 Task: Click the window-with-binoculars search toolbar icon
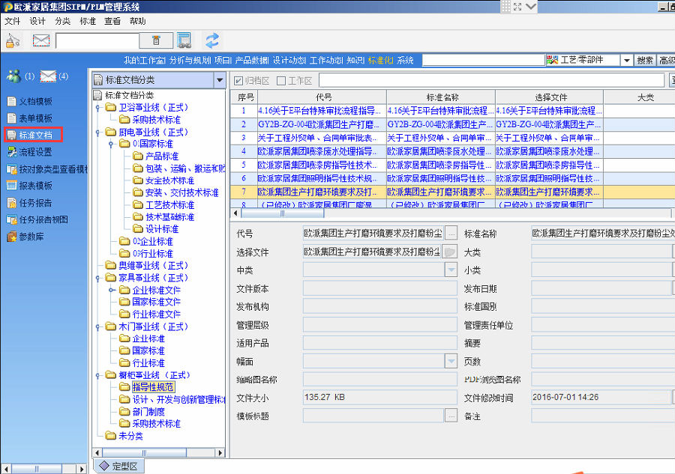tap(184, 40)
